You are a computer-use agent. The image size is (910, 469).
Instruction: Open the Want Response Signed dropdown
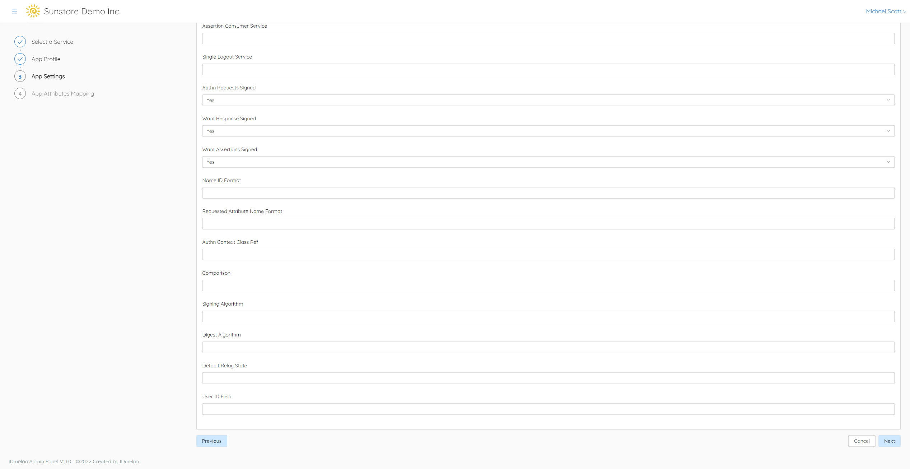[x=548, y=131]
